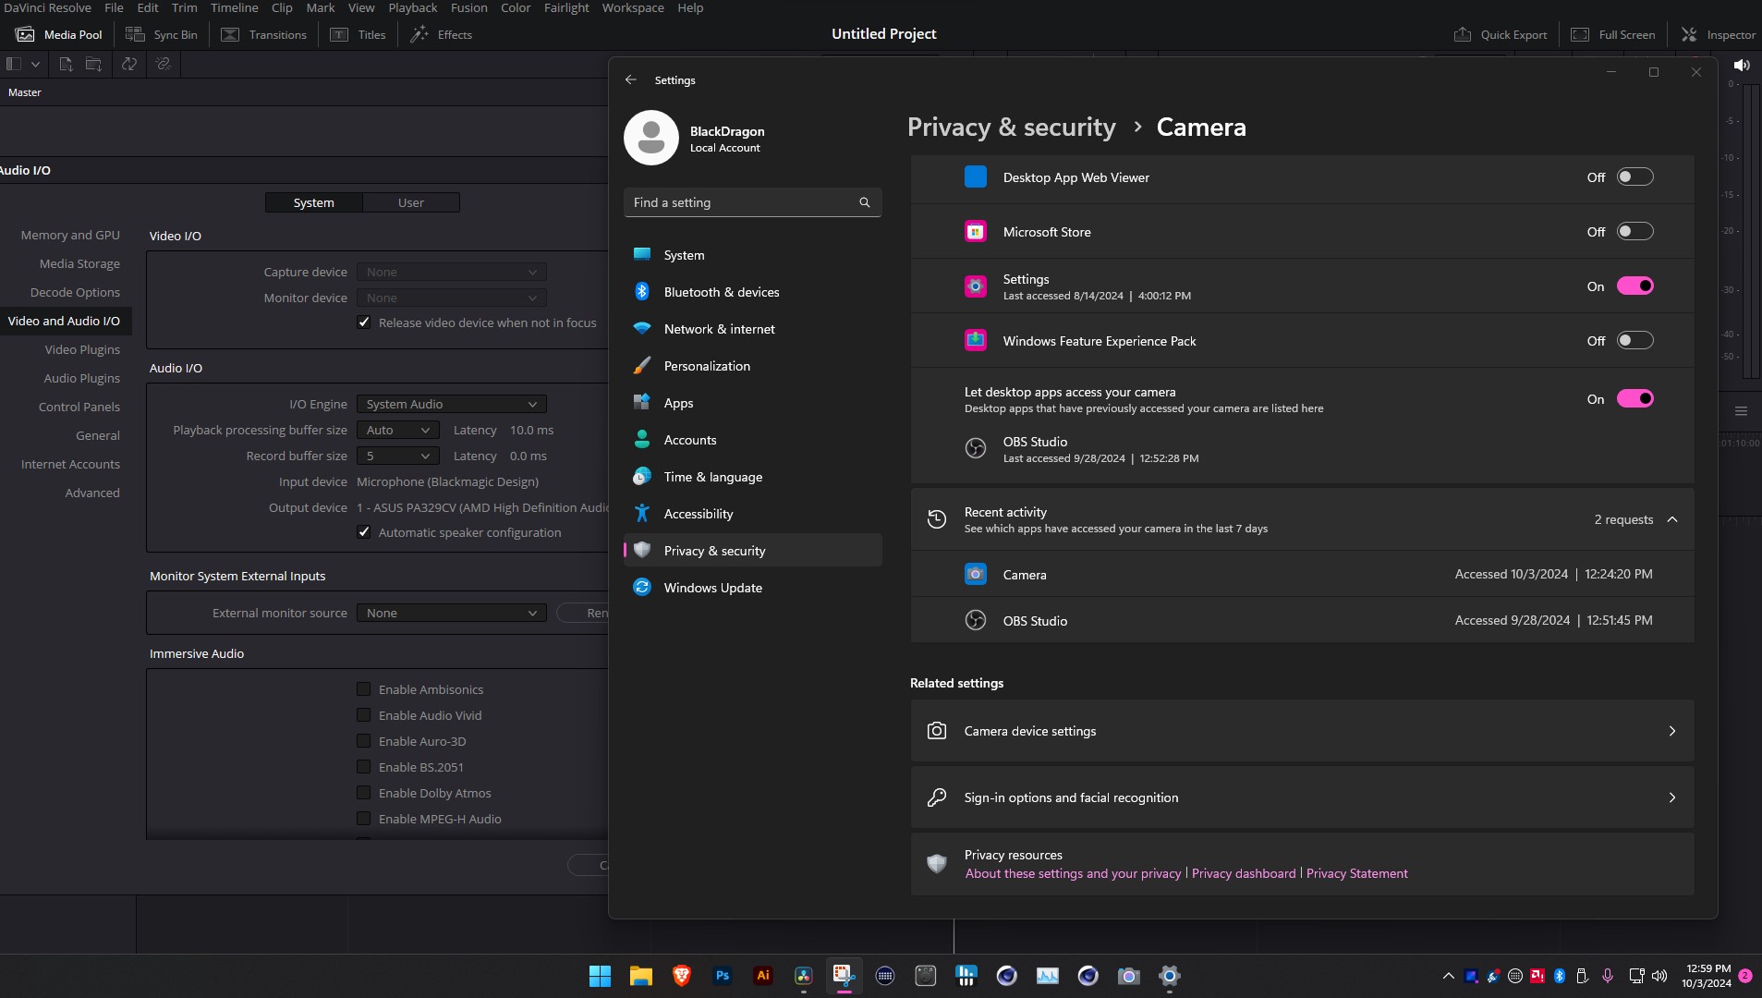Open Sign-in options and facial recognition
The height and width of the screenshot is (998, 1762).
click(1302, 797)
